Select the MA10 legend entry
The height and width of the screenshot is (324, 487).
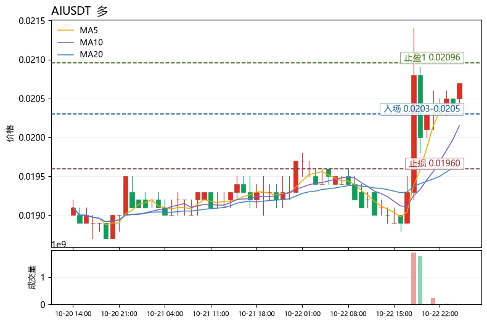80,43
